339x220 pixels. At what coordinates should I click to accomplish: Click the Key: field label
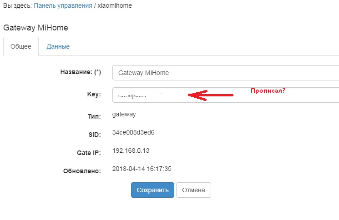[94, 95]
